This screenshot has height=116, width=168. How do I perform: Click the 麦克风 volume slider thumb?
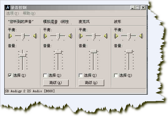(x=94, y=51)
